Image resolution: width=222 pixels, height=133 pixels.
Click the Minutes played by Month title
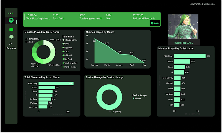100,32
